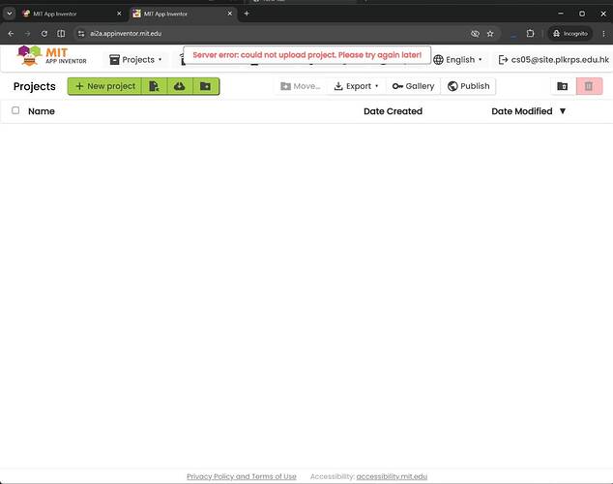This screenshot has width=613, height=484.
Task: Open the Gallery
Action: [x=413, y=86]
